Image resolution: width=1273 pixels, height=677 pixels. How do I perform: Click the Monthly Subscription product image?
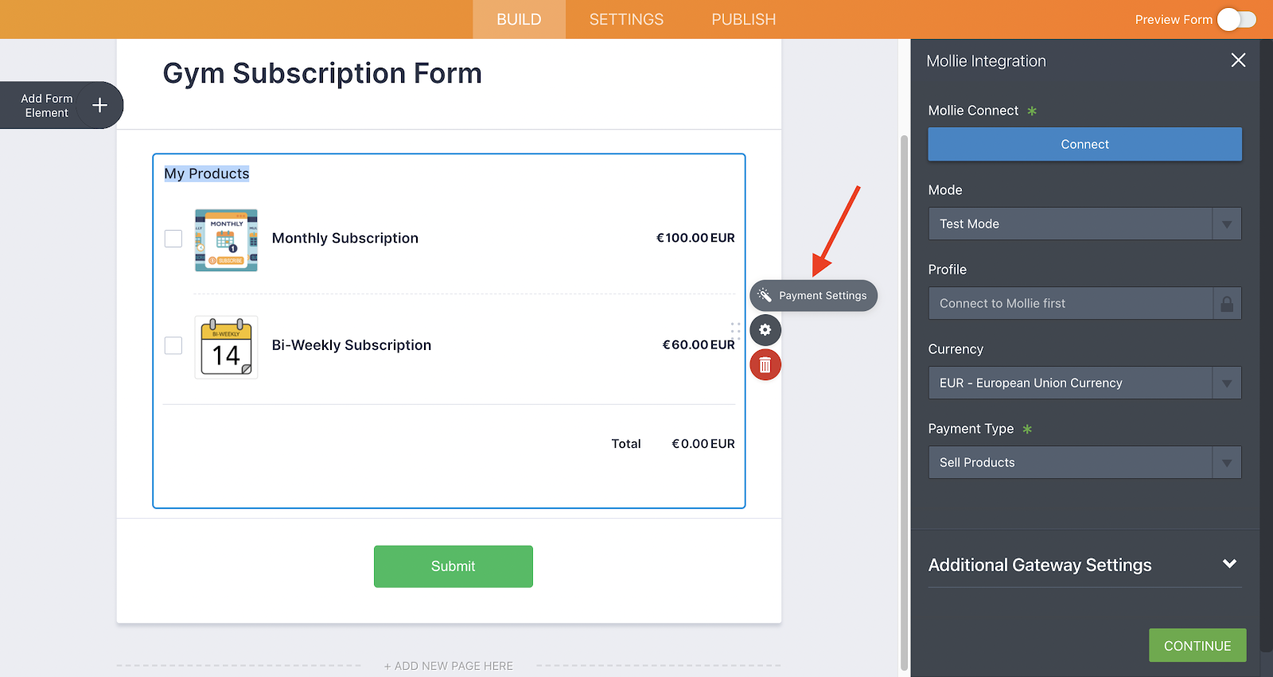pos(226,240)
